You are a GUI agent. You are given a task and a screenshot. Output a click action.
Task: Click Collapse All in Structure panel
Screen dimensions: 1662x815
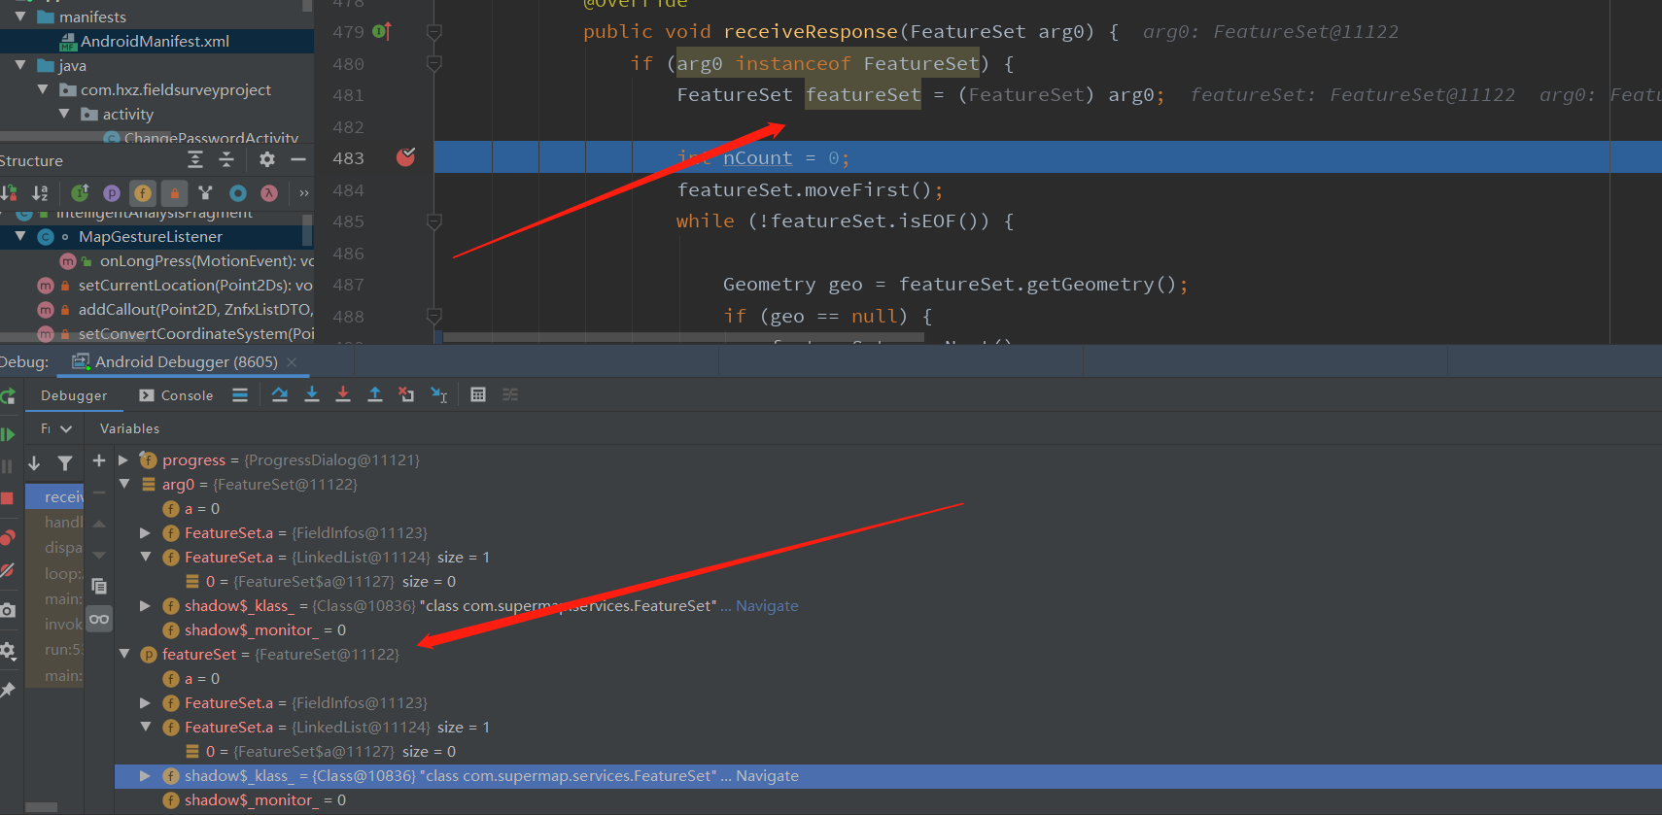pos(226,159)
